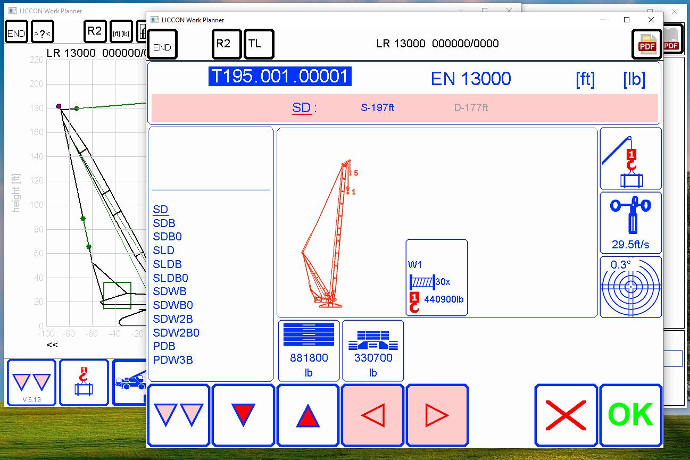Select the S-197ft main boom length
This screenshot has height=460, width=690.
pyautogui.click(x=378, y=108)
